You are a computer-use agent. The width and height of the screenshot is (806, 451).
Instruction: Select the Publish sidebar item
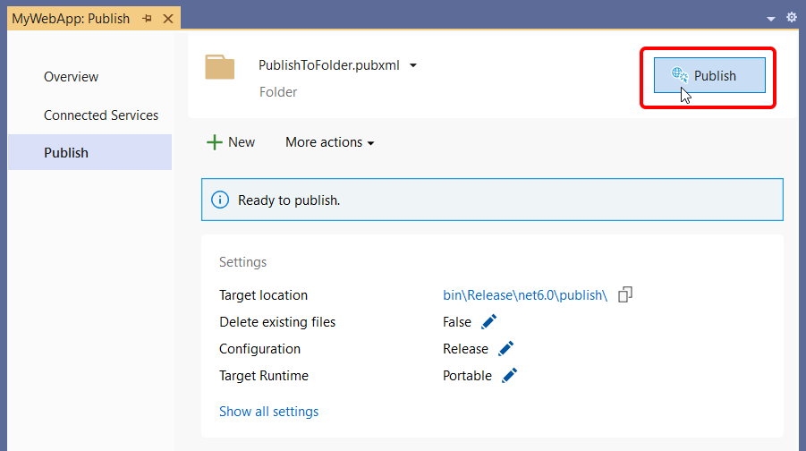tap(90, 152)
